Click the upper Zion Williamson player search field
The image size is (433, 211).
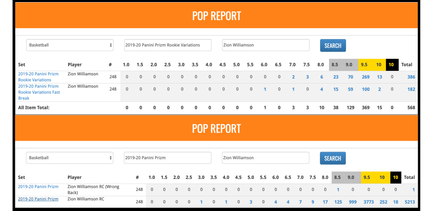(x=266, y=45)
